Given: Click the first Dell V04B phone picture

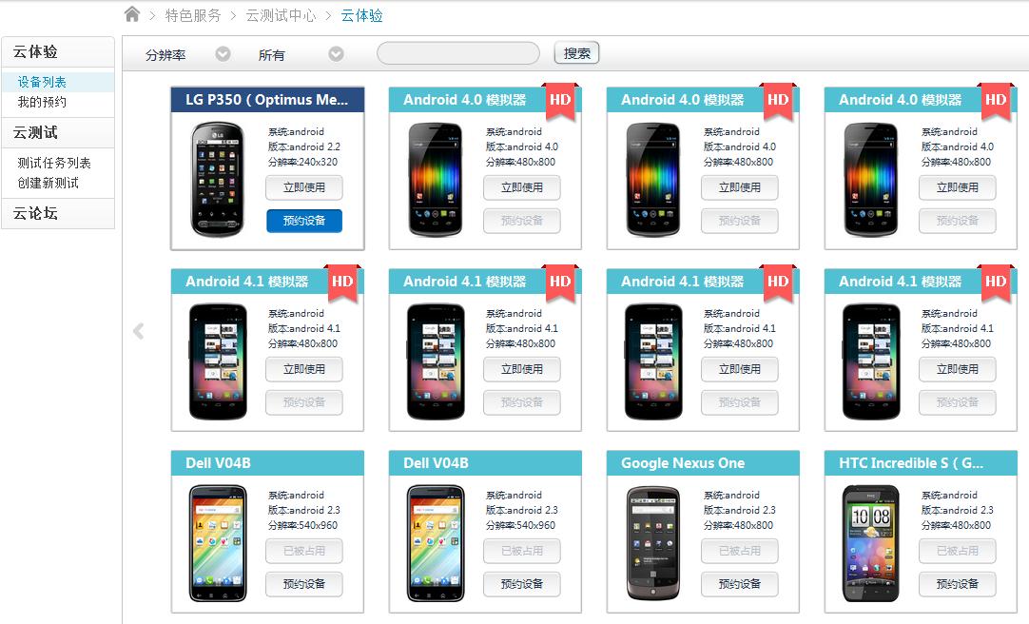Looking at the screenshot, I should (x=217, y=543).
